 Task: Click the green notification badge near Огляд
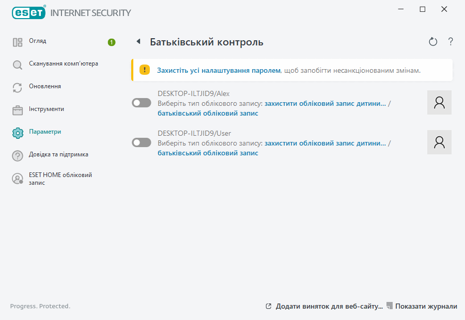[112, 42]
